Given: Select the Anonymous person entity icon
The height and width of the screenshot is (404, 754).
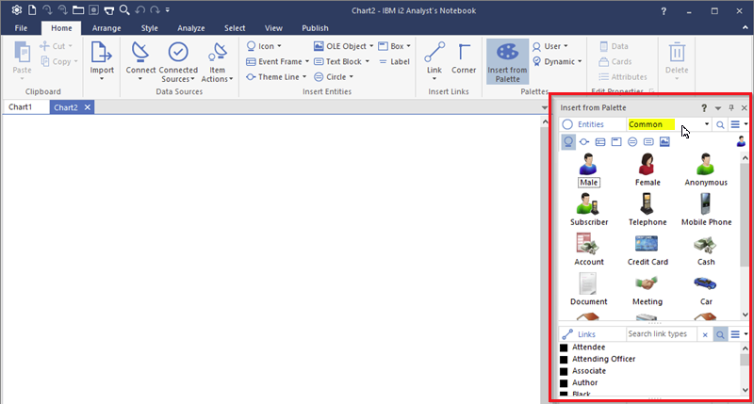Looking at the screenshot, I should pyautogui.click(x=705, y=163).
